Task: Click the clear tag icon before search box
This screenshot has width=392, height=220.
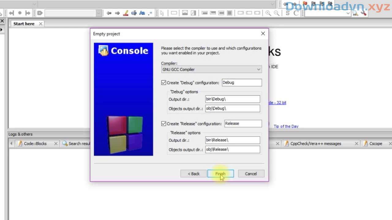Action: (40, 13)
